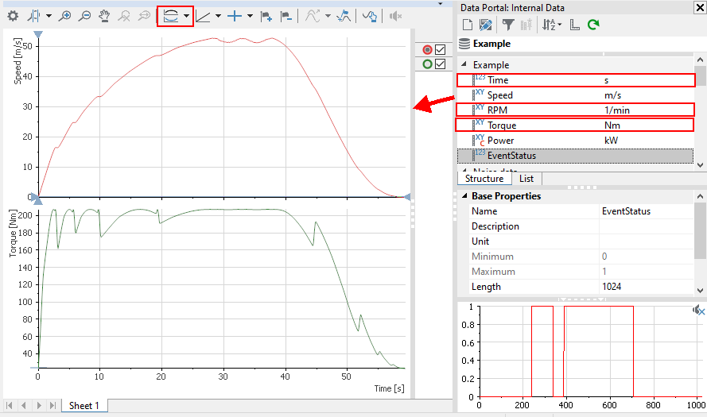The image size is (707, 417).
Task: Select the Speed channel in data tree
Action: (500, 95)
